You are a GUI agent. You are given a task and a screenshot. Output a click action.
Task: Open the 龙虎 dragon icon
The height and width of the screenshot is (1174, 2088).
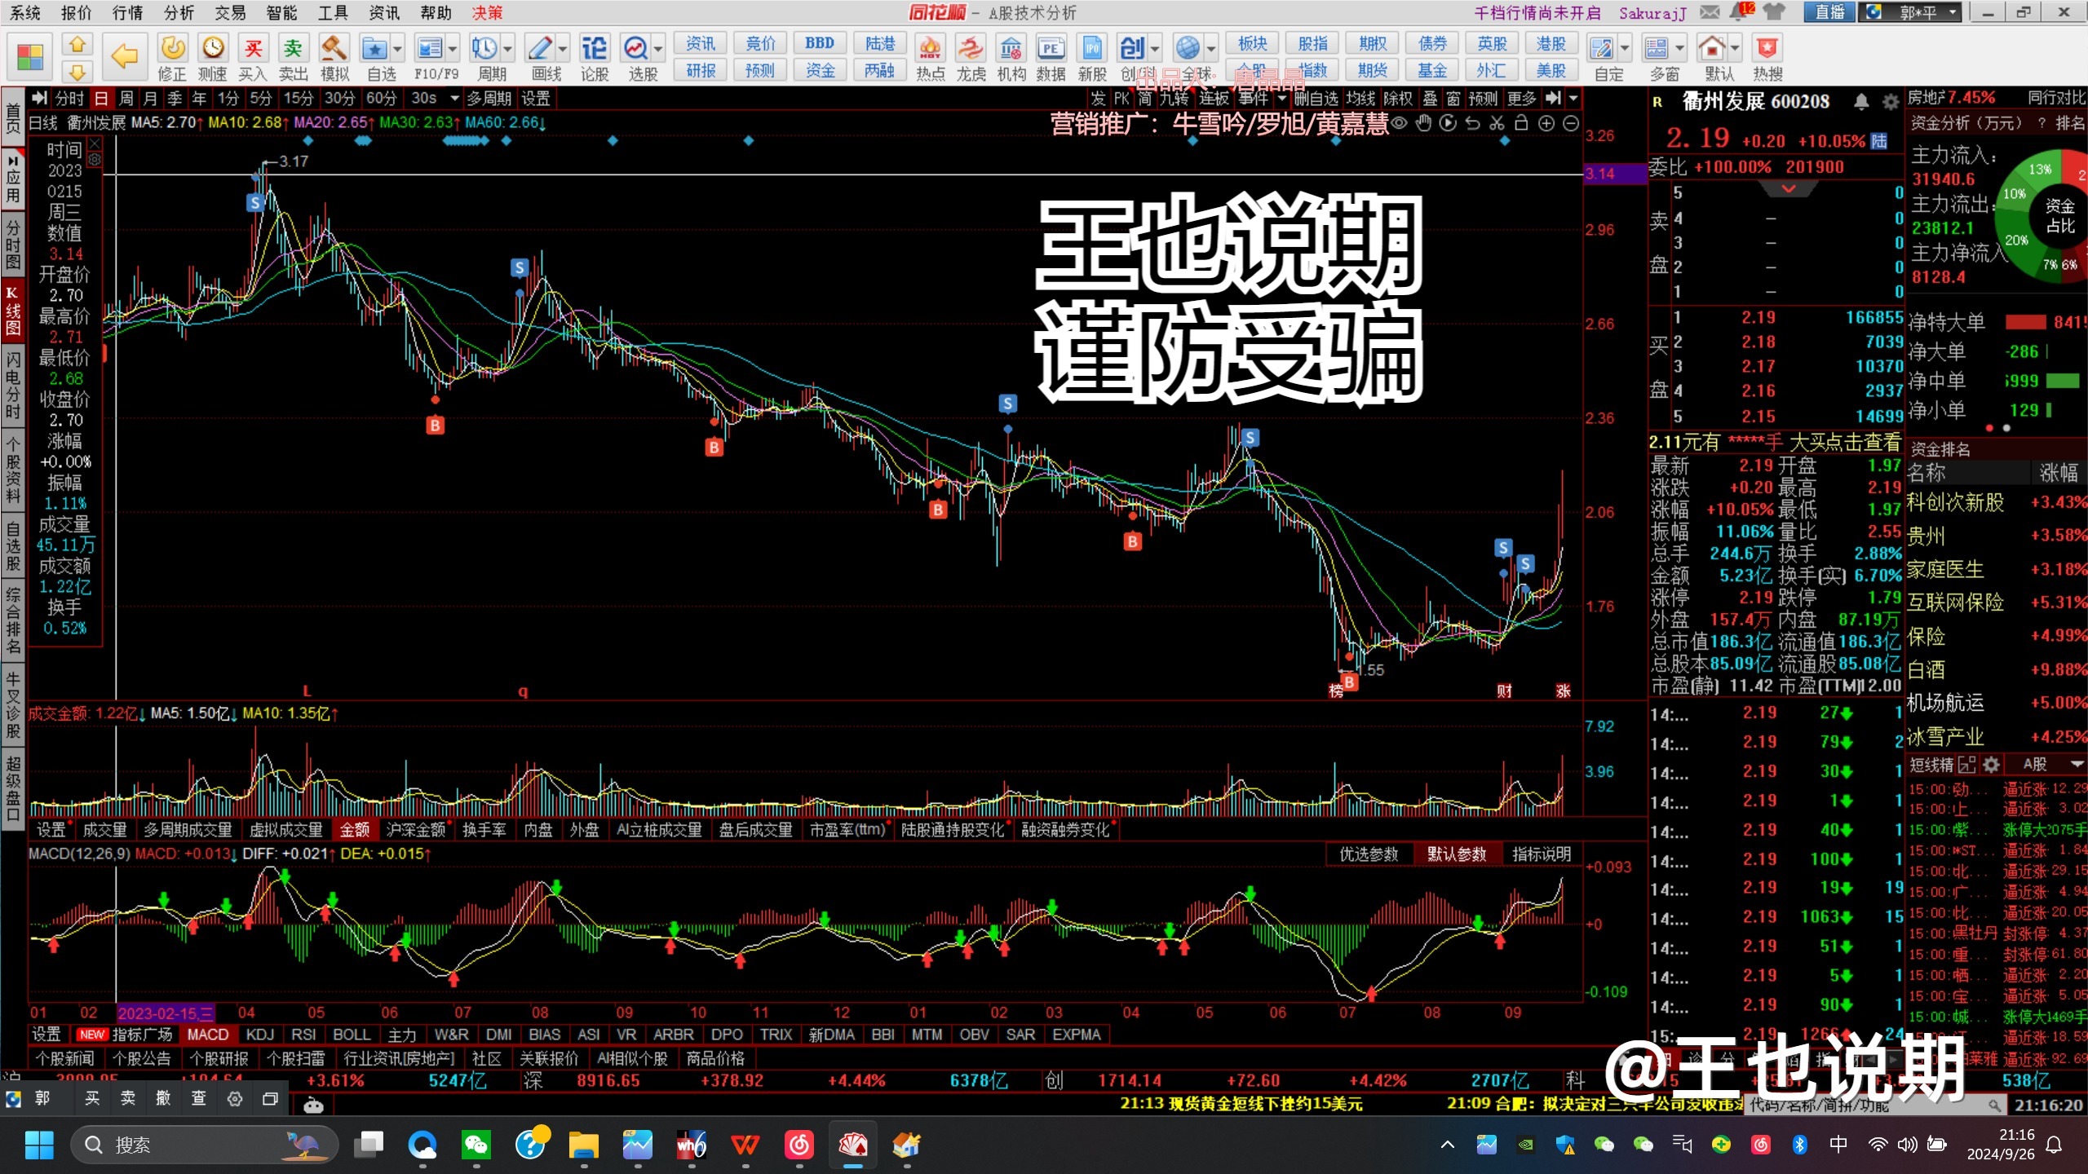tap(971, 48)
